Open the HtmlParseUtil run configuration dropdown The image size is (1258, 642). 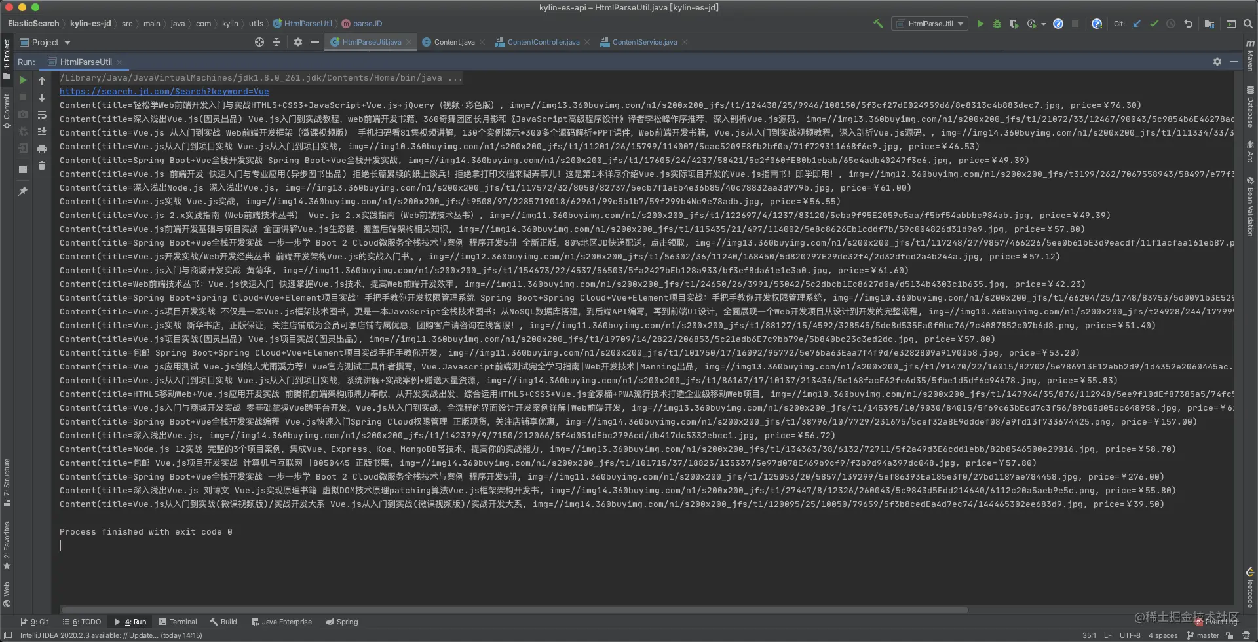930,24
